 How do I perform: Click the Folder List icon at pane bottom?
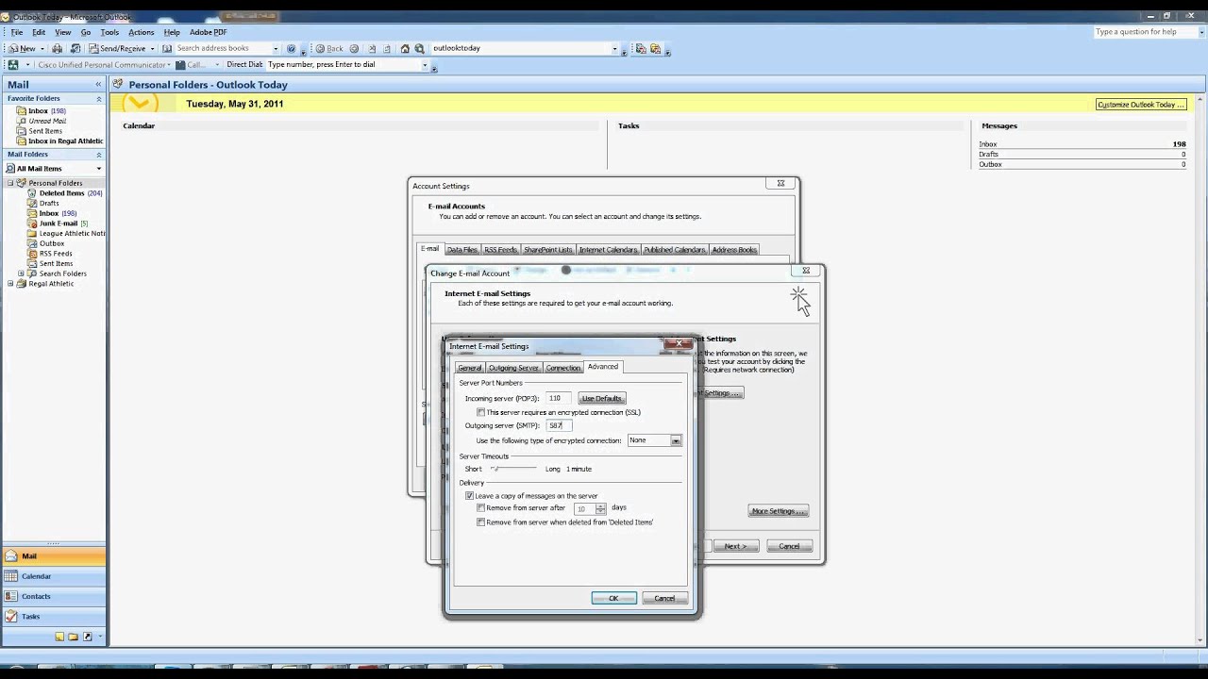click(73, 637)
